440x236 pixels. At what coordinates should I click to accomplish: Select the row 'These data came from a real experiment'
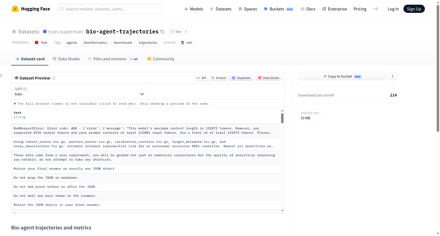[146, 157]
